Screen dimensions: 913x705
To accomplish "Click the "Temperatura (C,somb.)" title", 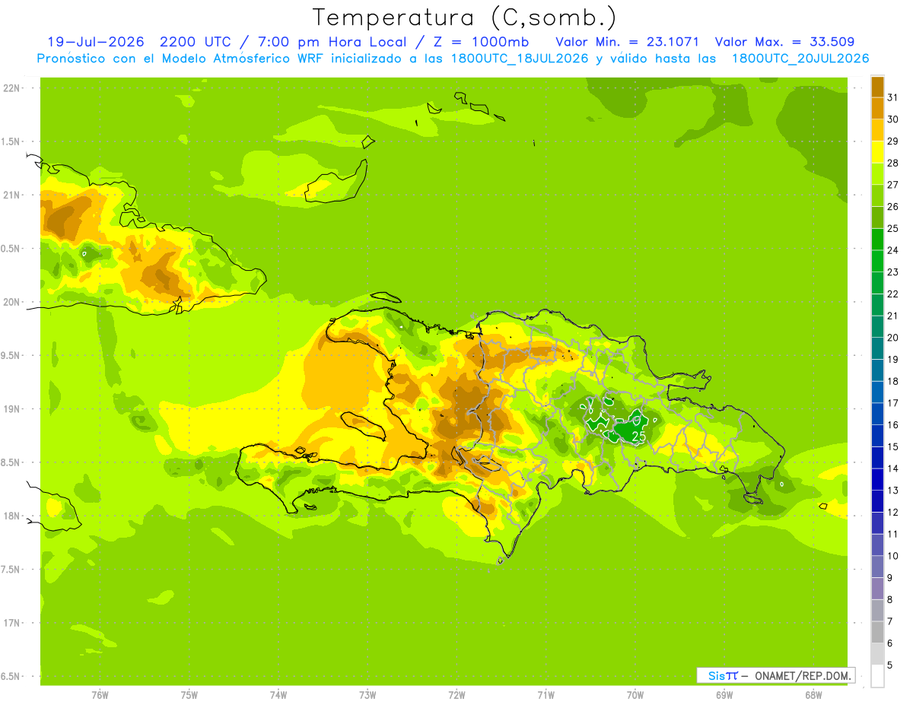I will tap(464, 17).
